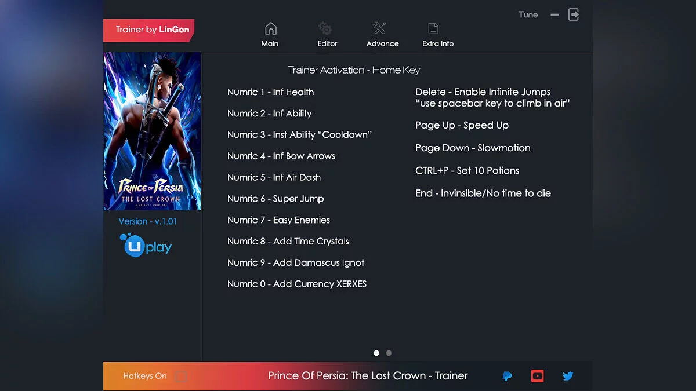This screenshot has width=696, height=391.
Task: Open the Twitter bird icon
Action: [x=568, y=376]
